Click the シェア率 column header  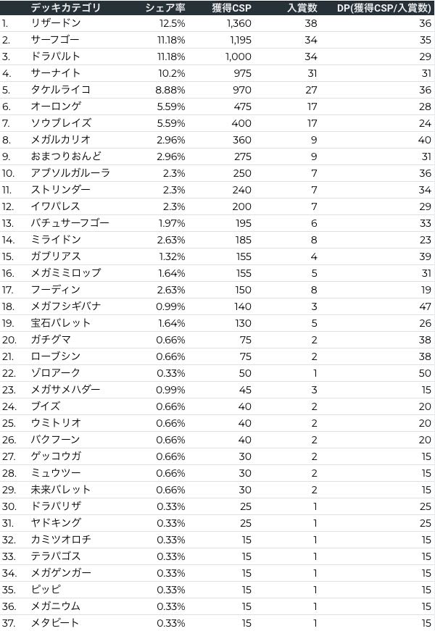point(166,8)
